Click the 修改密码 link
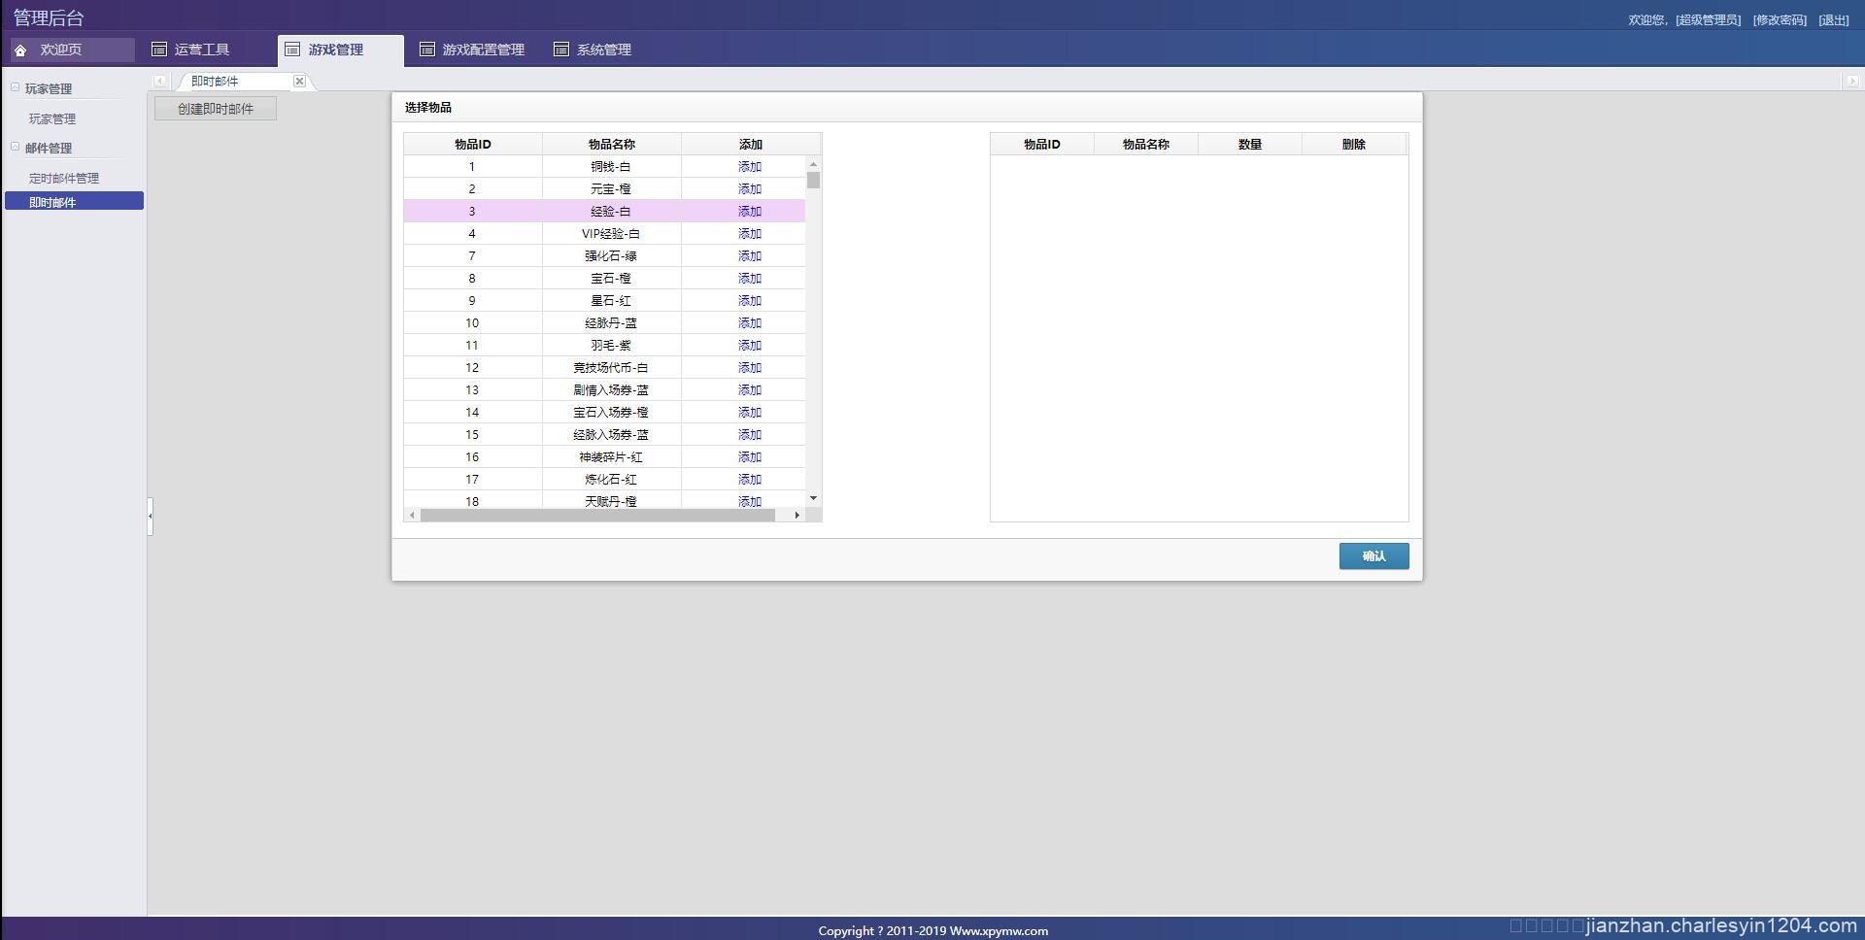Image resolution: width=1865 pixels, height=940 pixels. [x=1780, y=20]
